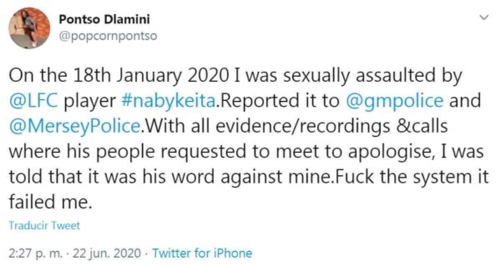The width and height of the screenshot is (501, 266).
Task: Open the Twitter for iPhone source link
Action: (x=202, y=253)
